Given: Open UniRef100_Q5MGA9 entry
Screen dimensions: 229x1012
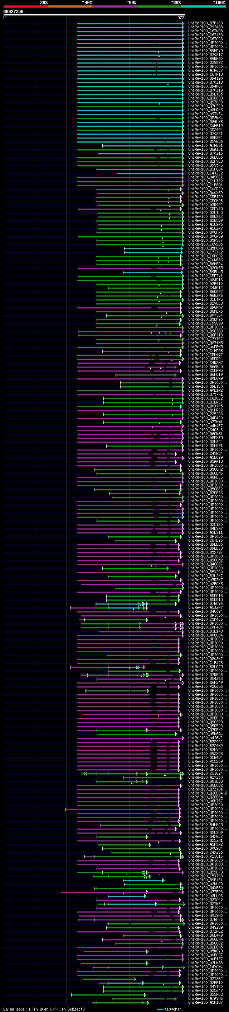Looking at the screenshot, I should [x=205, y=248].
